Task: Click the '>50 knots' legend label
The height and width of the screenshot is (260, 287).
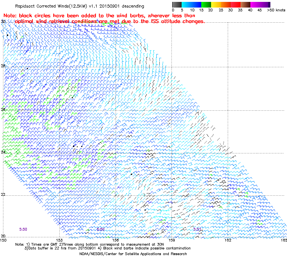Action: tap(276, 10)
